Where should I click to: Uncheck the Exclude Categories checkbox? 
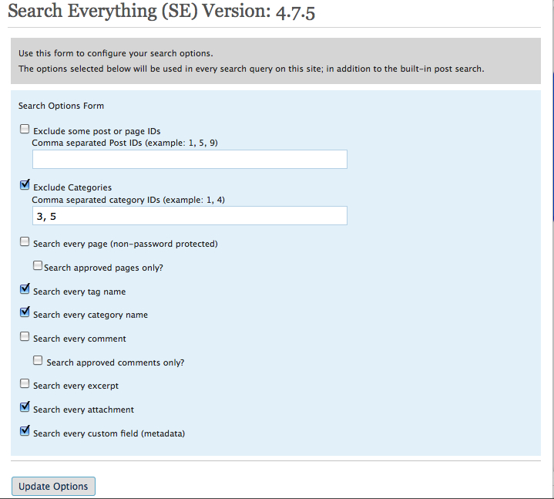click(25, 184)
